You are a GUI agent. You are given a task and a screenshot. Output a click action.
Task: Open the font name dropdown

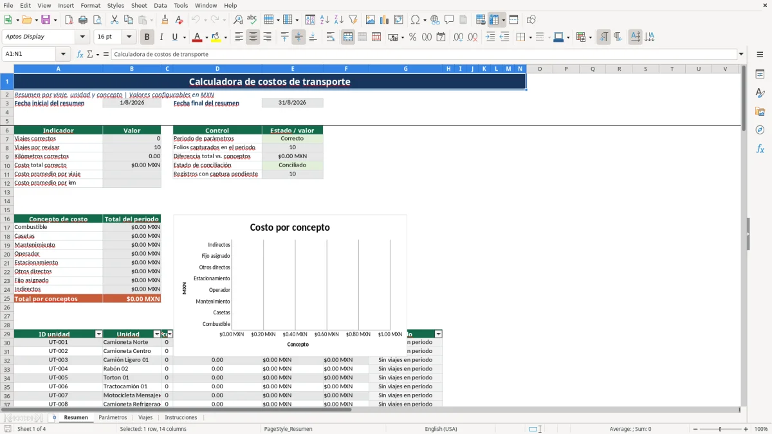pyautogui.click(x=82, y=37)
